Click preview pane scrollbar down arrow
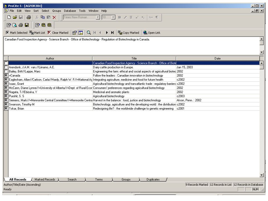Screen dimensions: 268x201 pos(262,52)
